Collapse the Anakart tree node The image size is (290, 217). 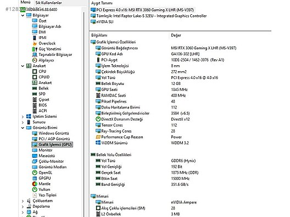pos(23,66)
